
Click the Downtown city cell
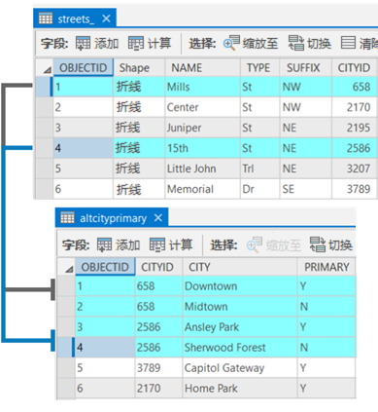click(x=240, y=286)
